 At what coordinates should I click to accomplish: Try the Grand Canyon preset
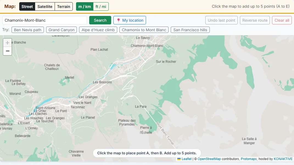click(61, 30)
